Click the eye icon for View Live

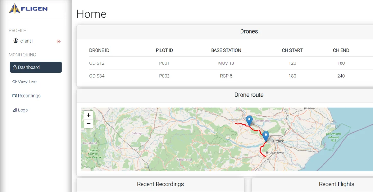(x=14, y=82)
